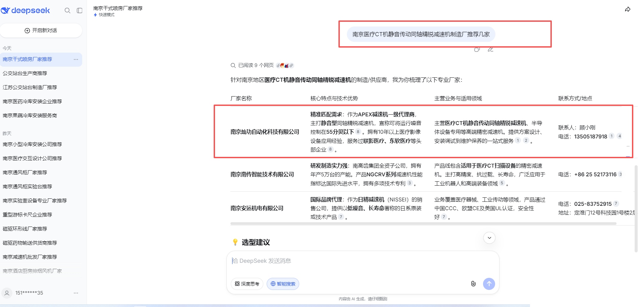Click the phone number +86 25 52173116
Viewport: 639px width, 307px height.
[595, 174]
